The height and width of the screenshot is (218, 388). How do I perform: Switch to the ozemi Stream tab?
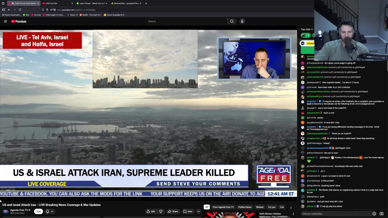click(x=91, y=3)
